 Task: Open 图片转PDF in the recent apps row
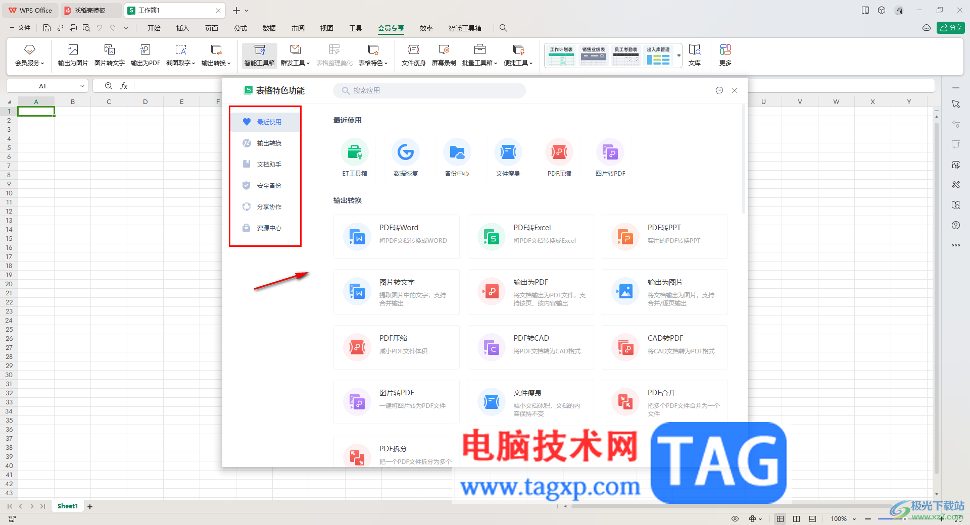pyautogui.click(x=610, y=157)
